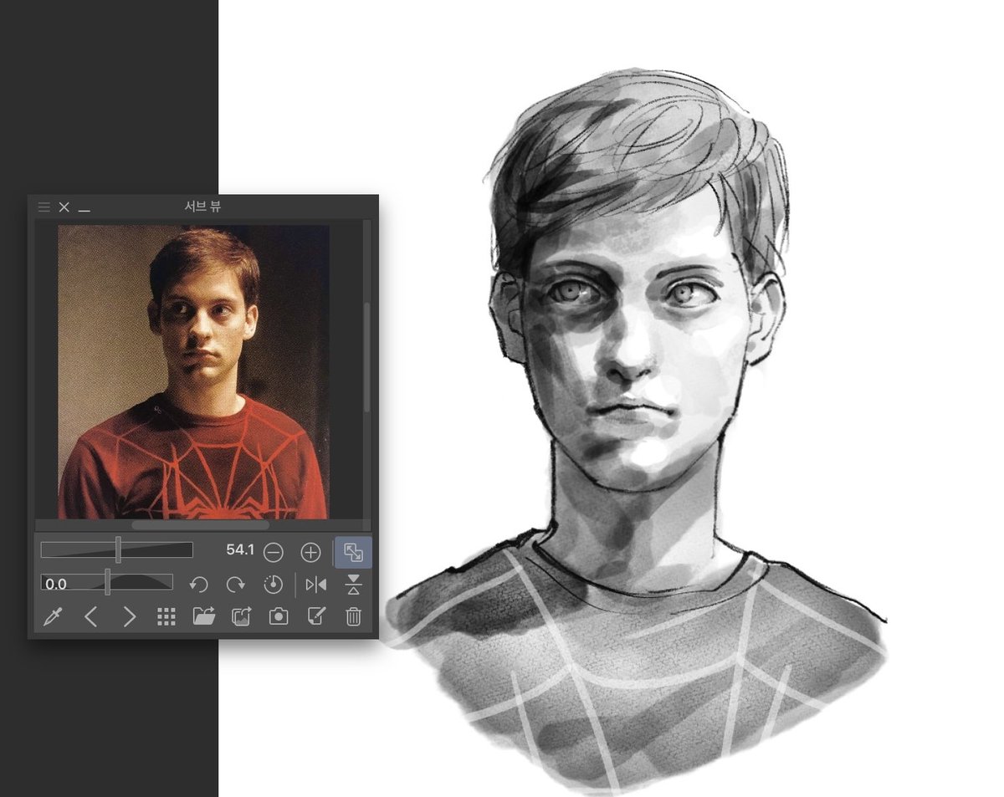Zoom in the Sub View reference image
This screenshot has width=1004, height=797.
[x=310, y=552]
